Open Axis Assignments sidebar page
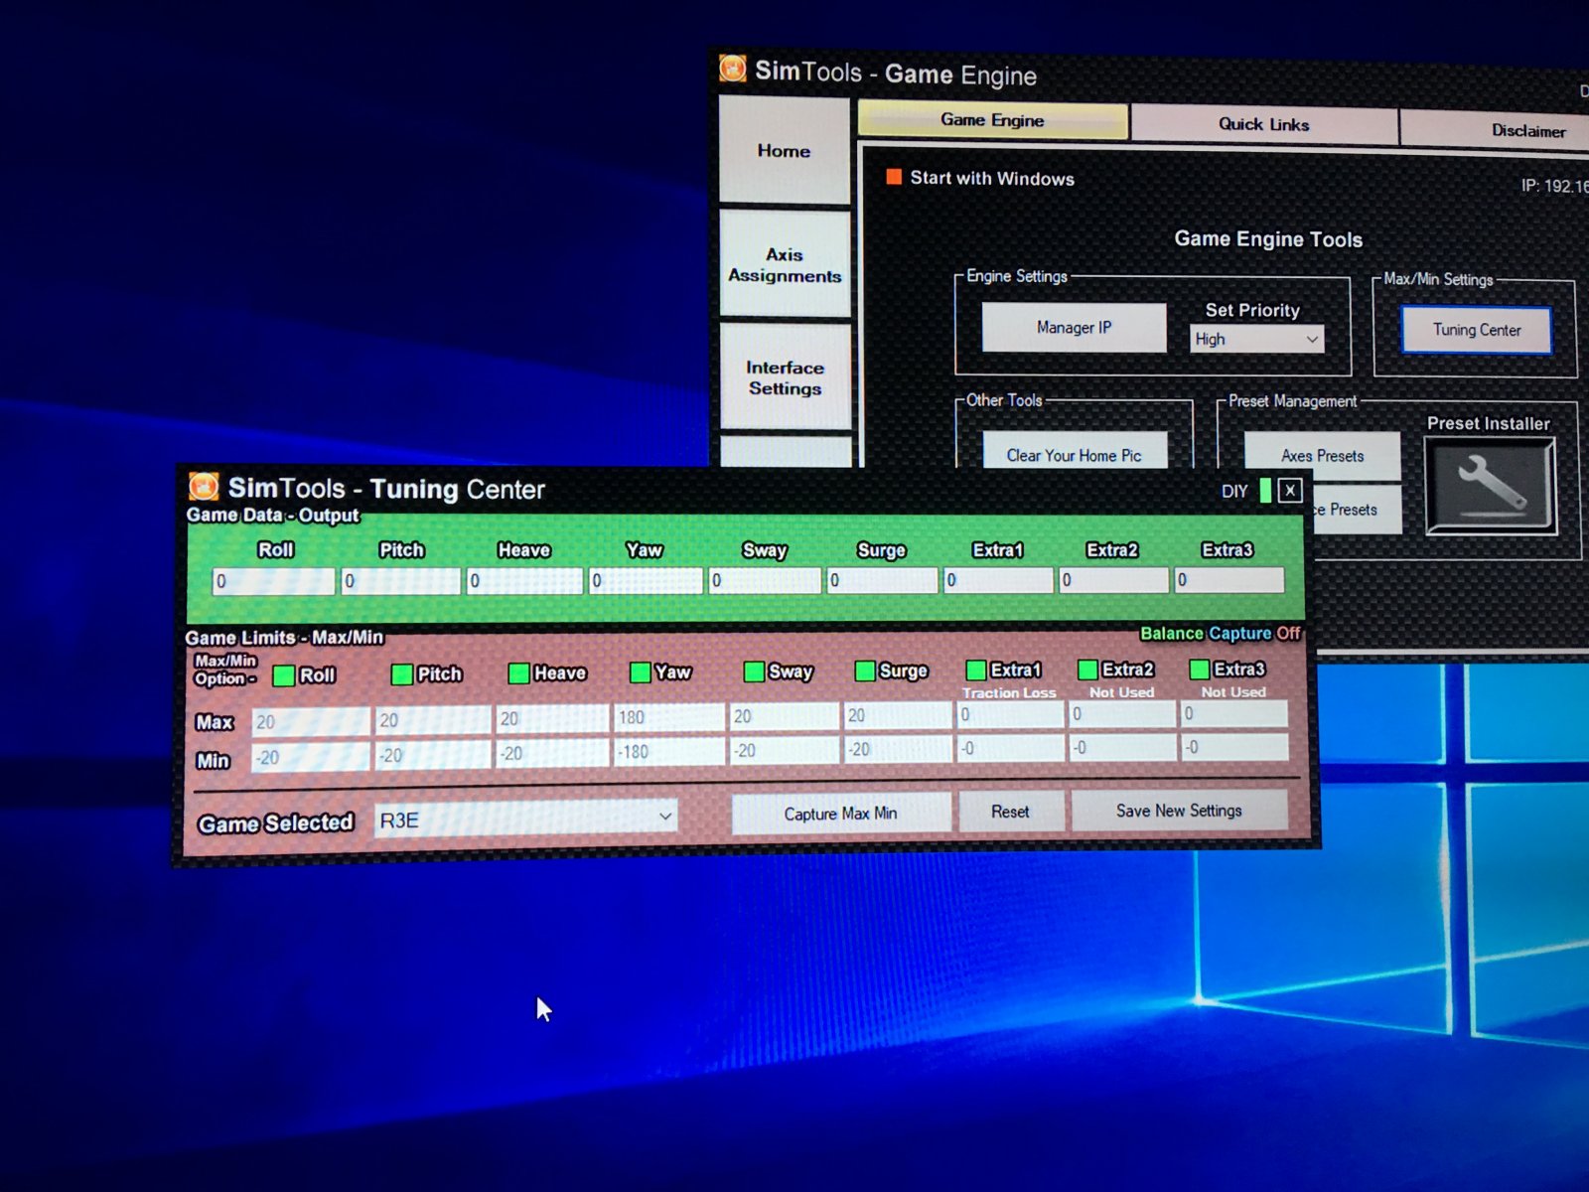This screenshot has width=1589, height=1192. coord(785,265)
